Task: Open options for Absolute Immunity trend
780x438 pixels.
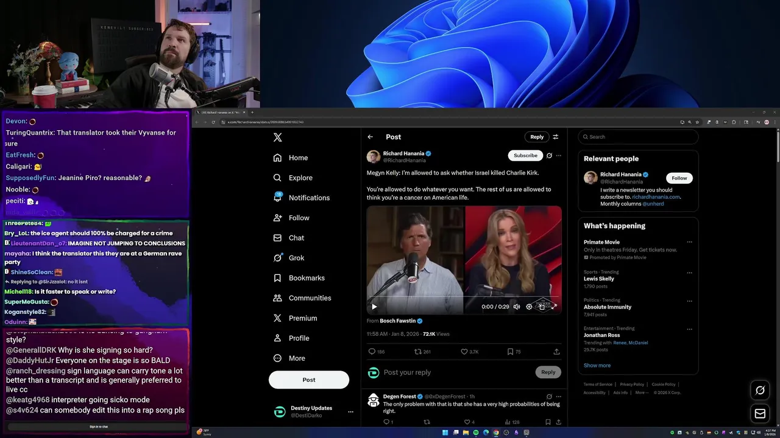Action: pyautogui.click(x=689, y=301)
